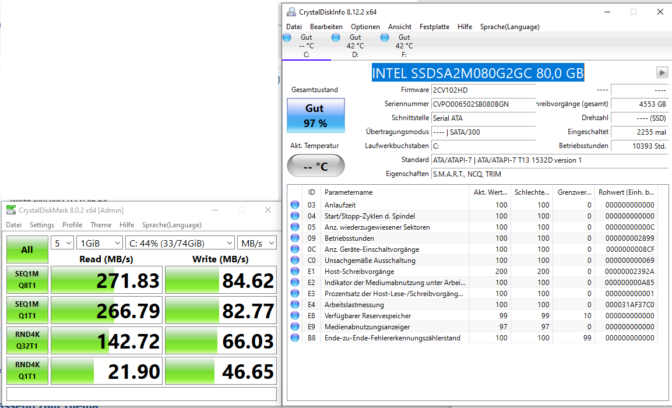Click status orb for Verfügbarer Reservespeicher row
The image size is (672, 408).
point(295,316)
